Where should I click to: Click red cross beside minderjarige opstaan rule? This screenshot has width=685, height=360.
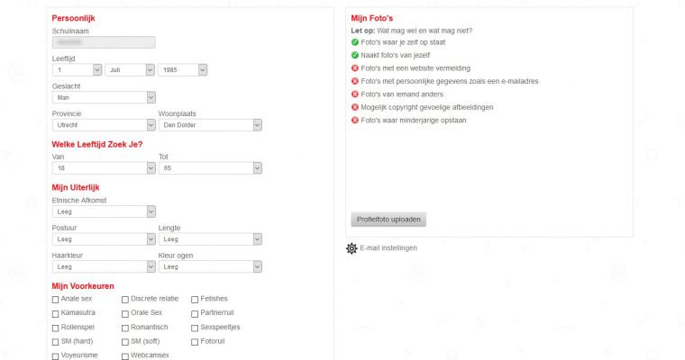point(355,120)
